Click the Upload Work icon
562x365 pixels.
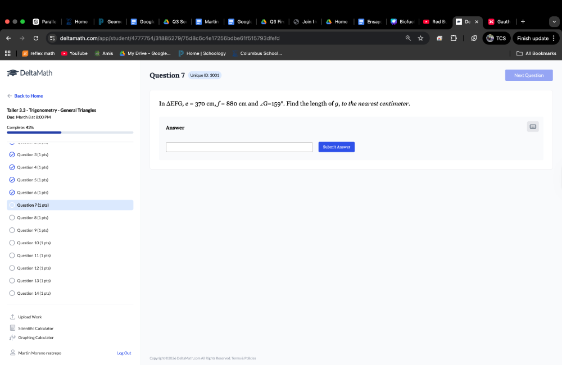coord(12,317)
